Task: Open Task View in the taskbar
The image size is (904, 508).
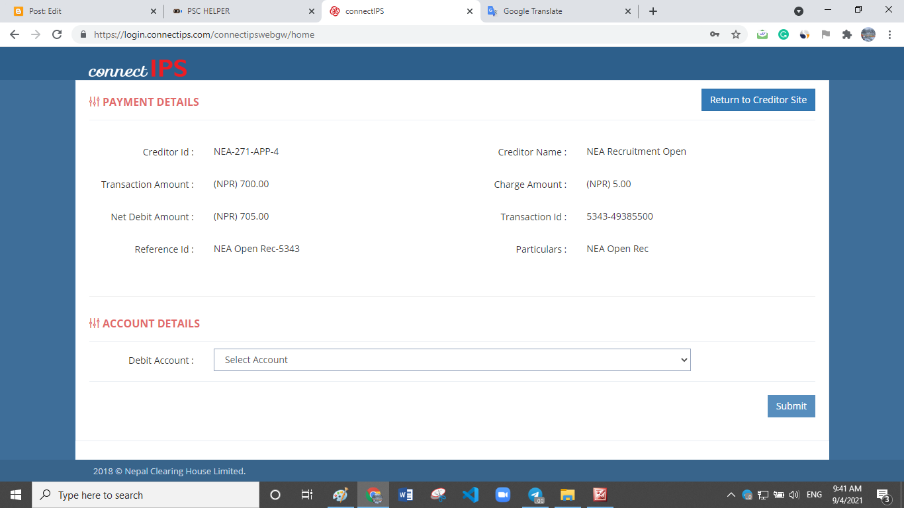Action: click(x=307, y=495)
